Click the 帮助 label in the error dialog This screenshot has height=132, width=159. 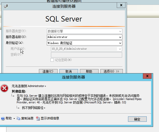click(9, 118)
